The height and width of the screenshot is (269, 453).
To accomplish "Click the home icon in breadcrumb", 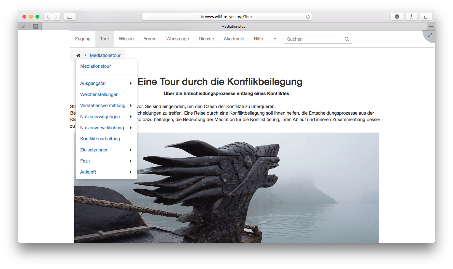I will 78,56.
